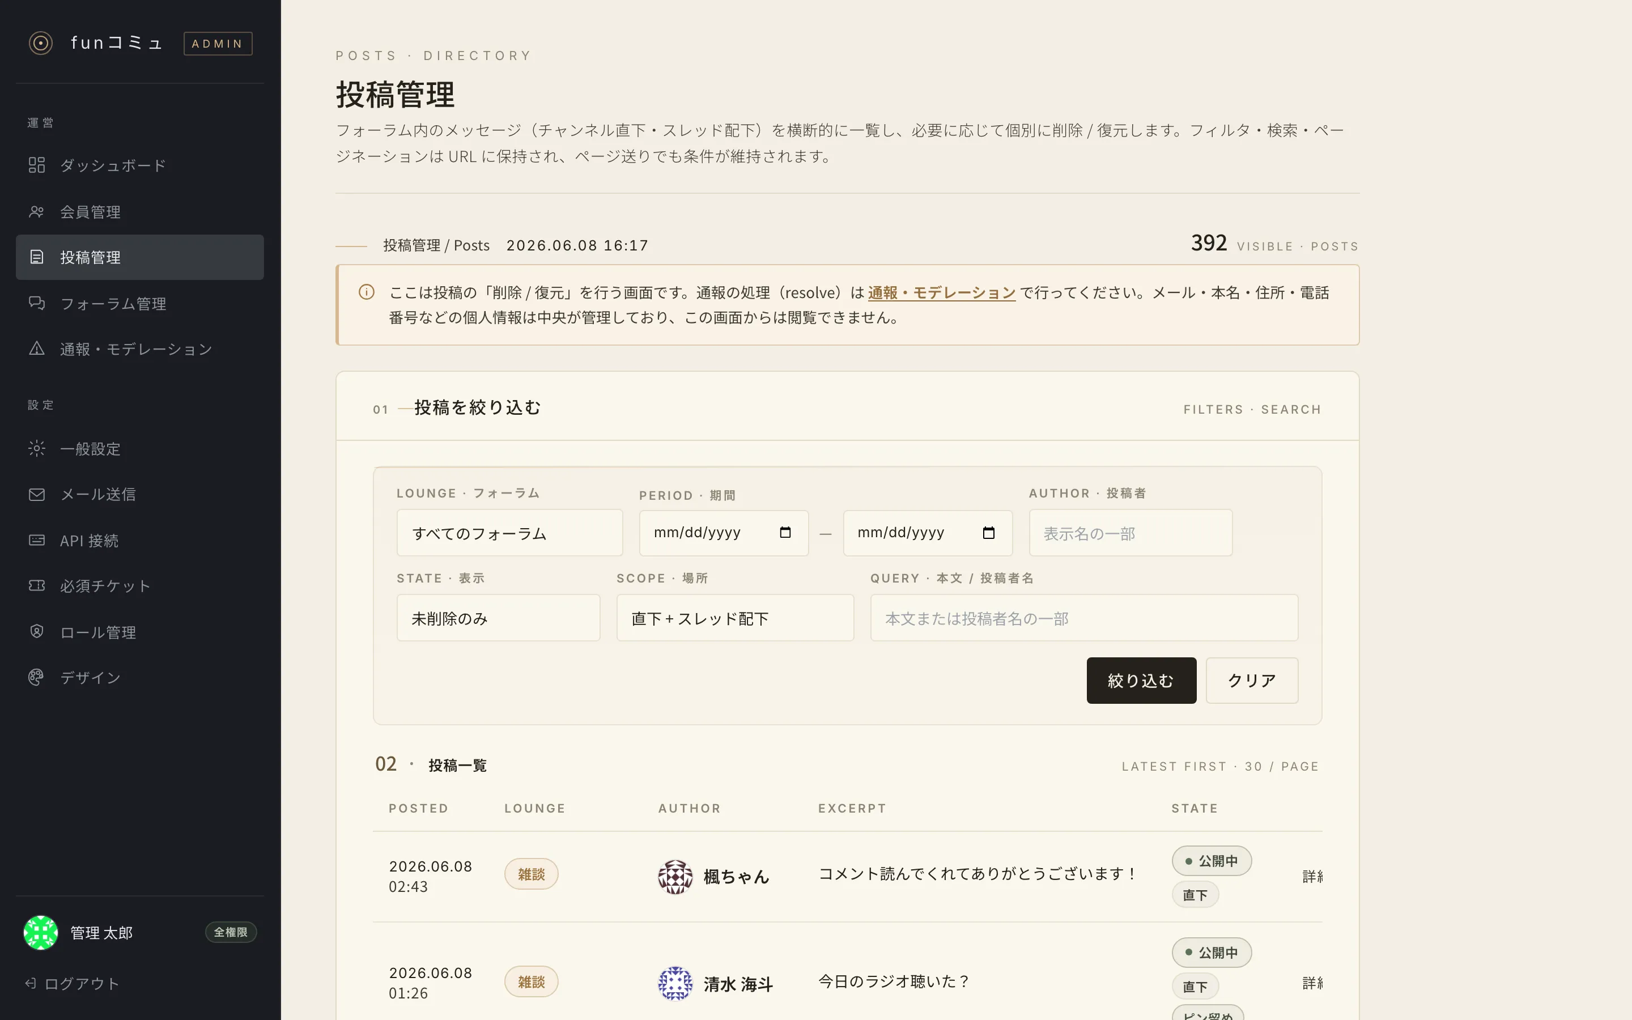Go to メール送信 sidebar item
Viewport: 1632px width, 1020px height.
139,495
